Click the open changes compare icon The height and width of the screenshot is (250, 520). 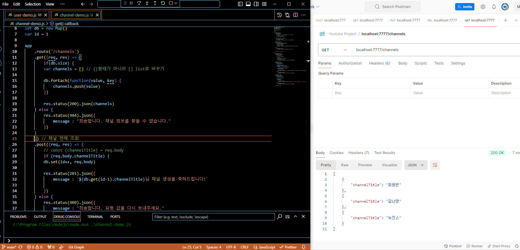[x=287, y=15]
